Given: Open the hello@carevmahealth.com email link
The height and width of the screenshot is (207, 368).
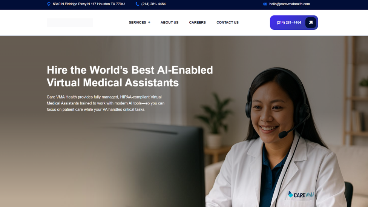Looking at the screenshot, I should (289, 4).
